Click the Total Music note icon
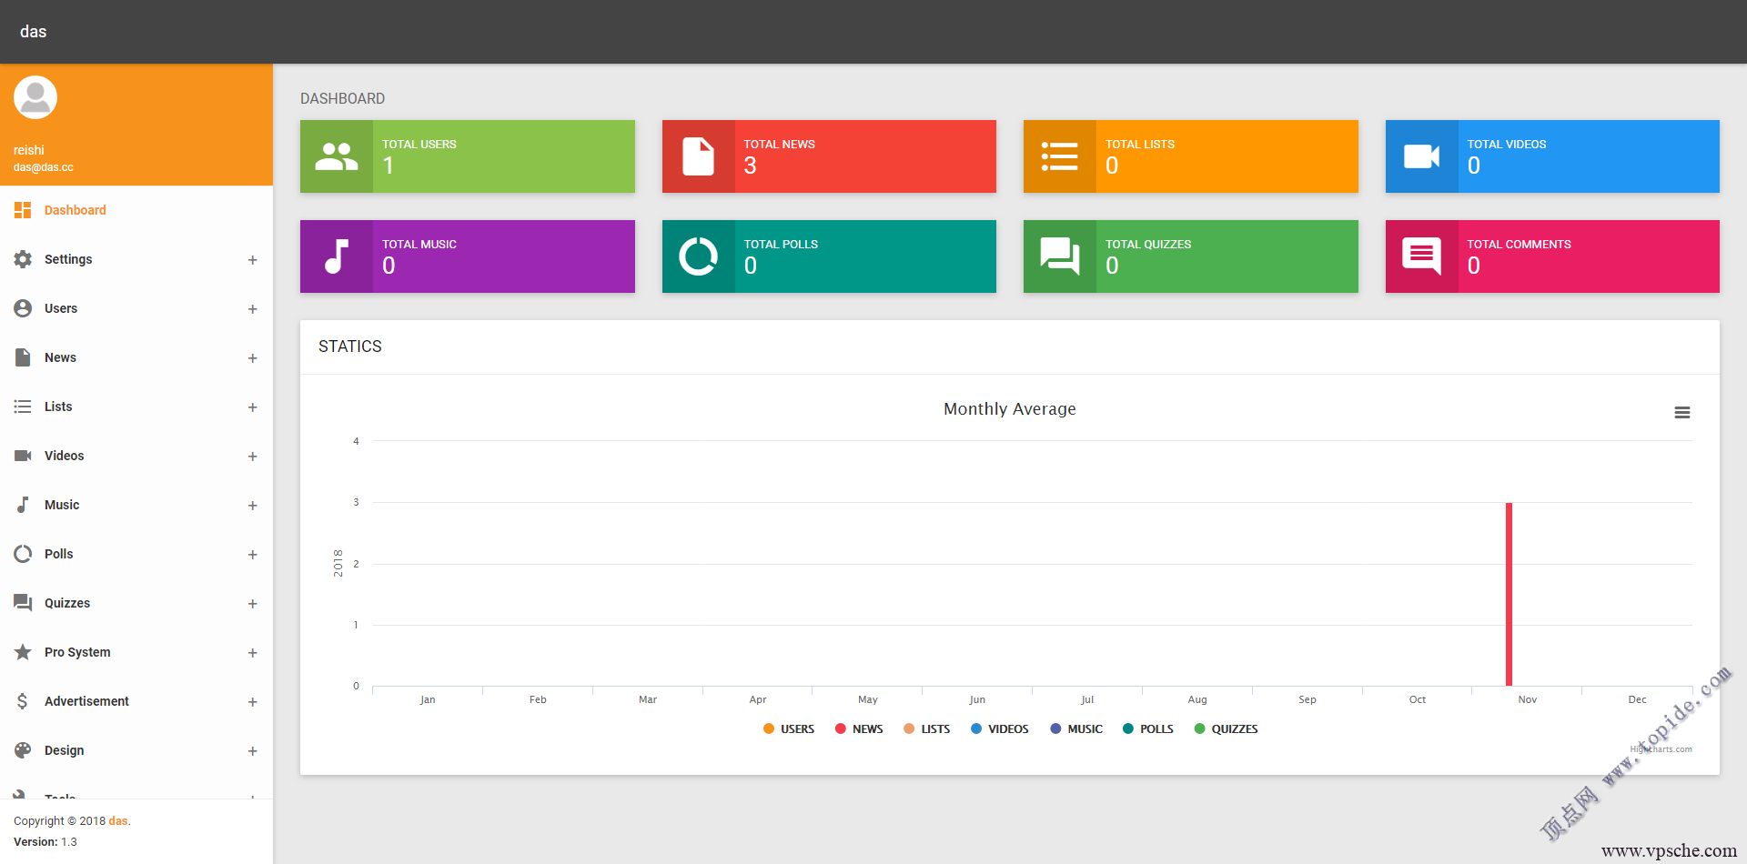Viewport: 1747px width, 864px height. [x=336, y=256]
